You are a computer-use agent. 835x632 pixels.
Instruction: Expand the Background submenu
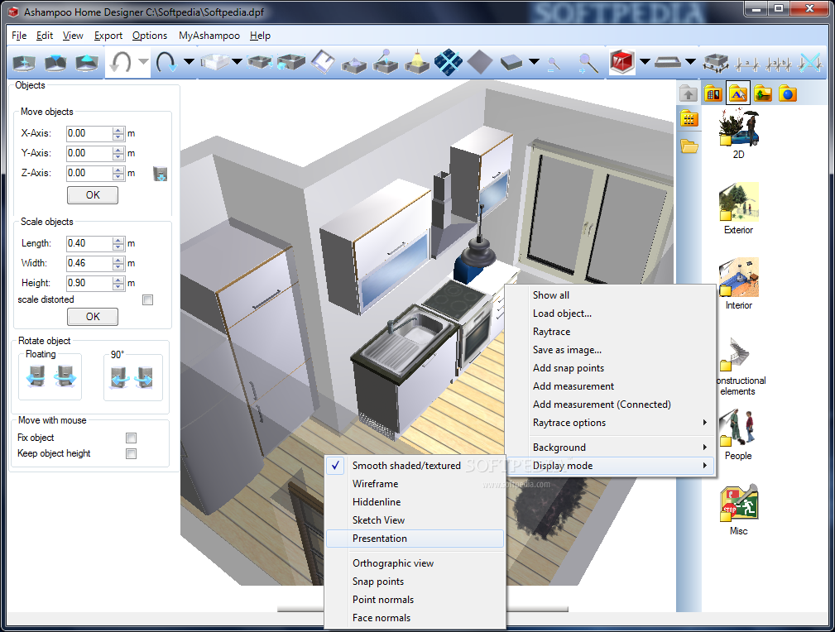(x=610, y=448)
